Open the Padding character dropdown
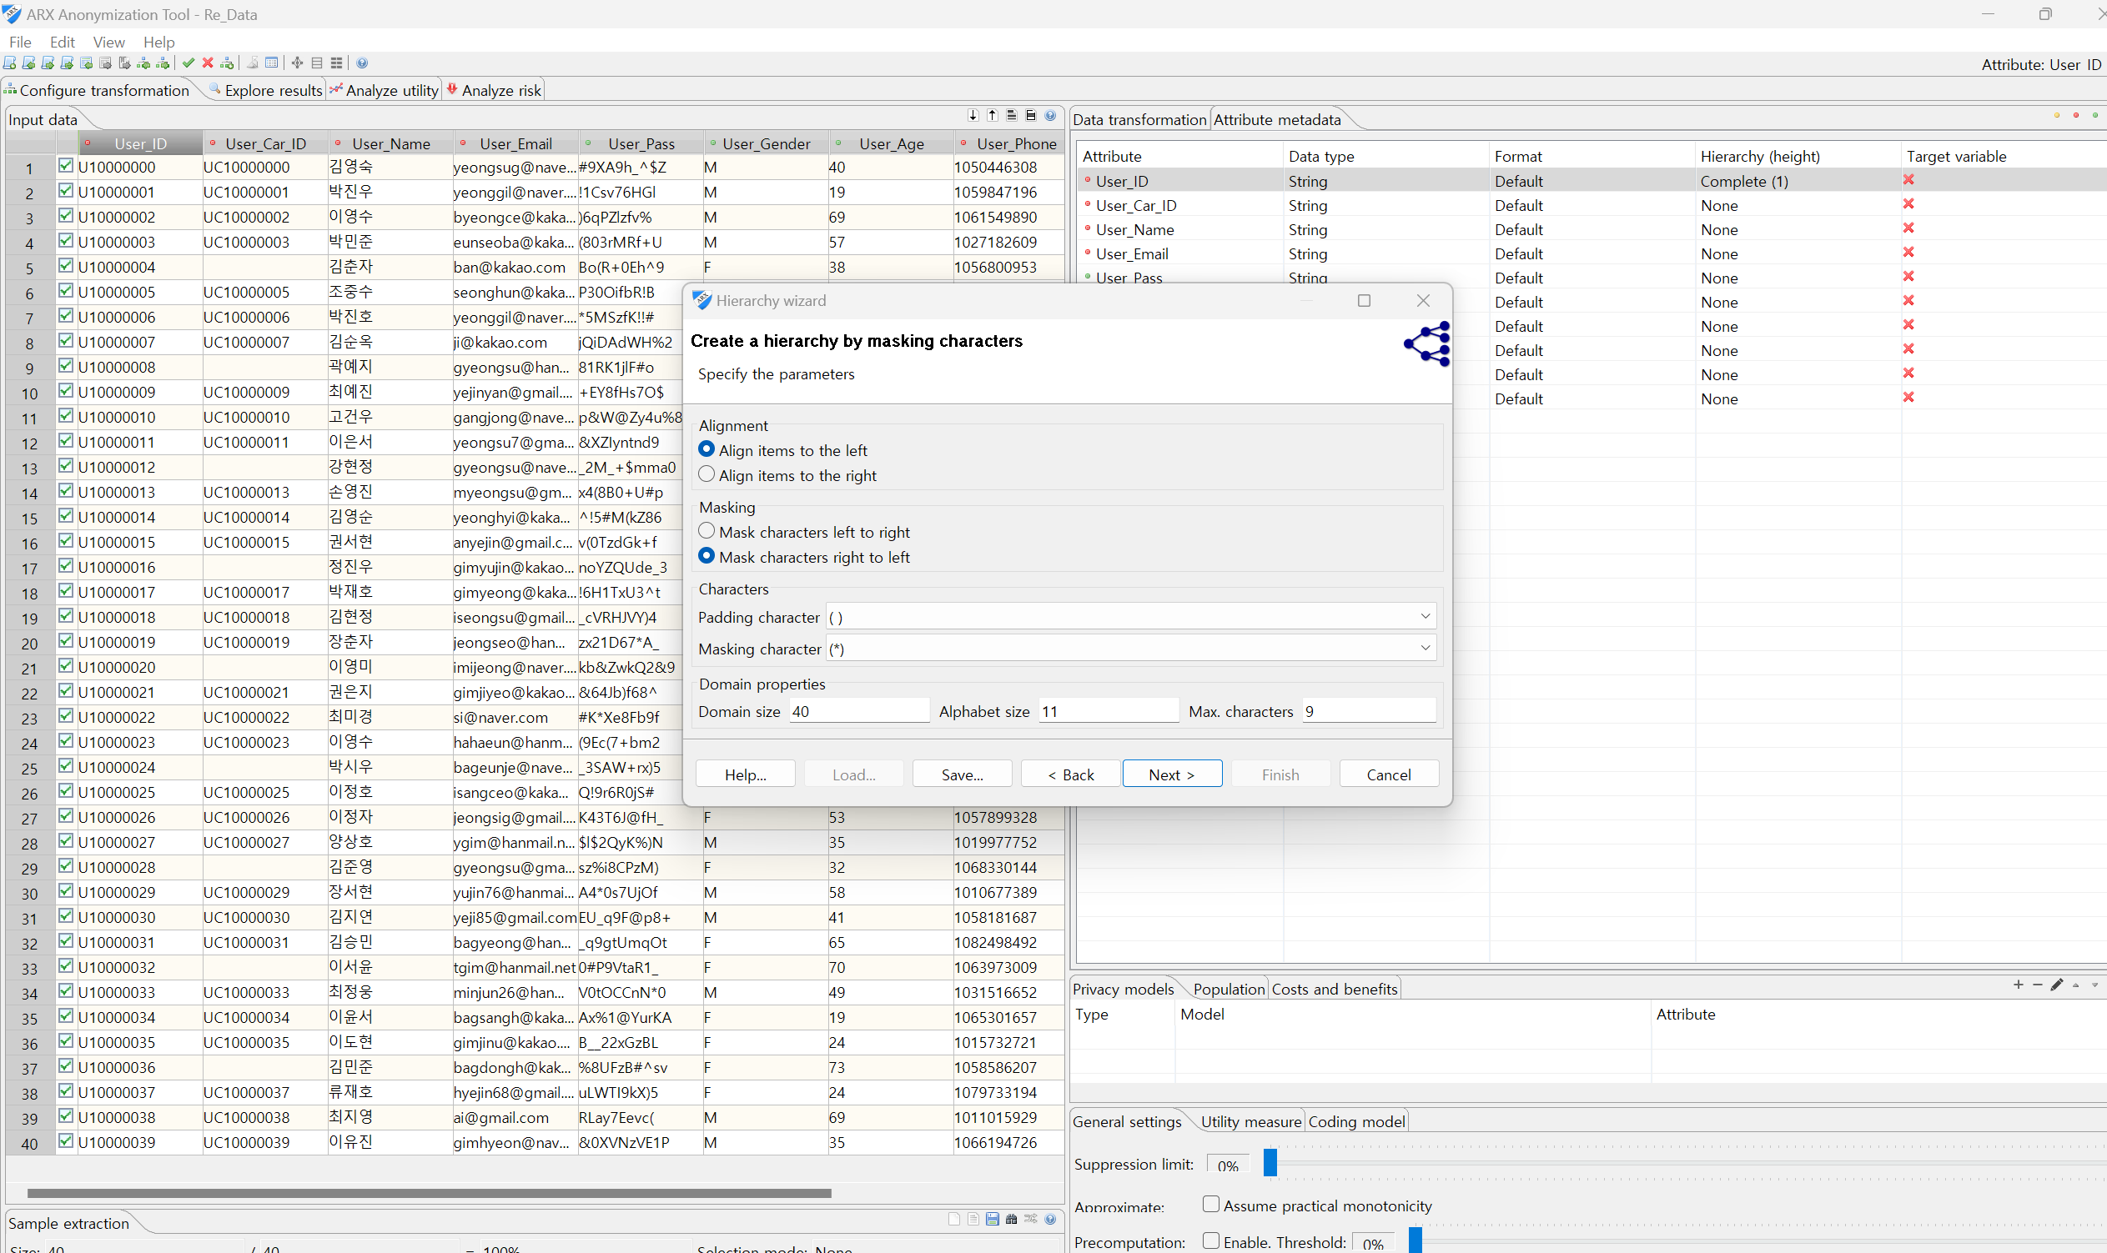Viewport: 2107px width, 1253px height. pos(1425,617)
